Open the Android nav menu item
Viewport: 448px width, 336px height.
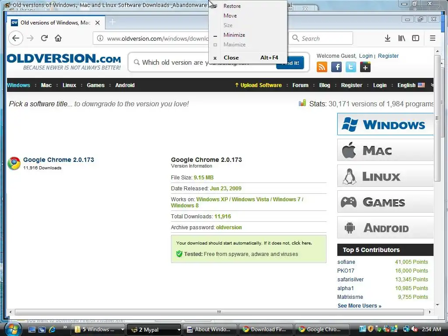click(125, 85)
